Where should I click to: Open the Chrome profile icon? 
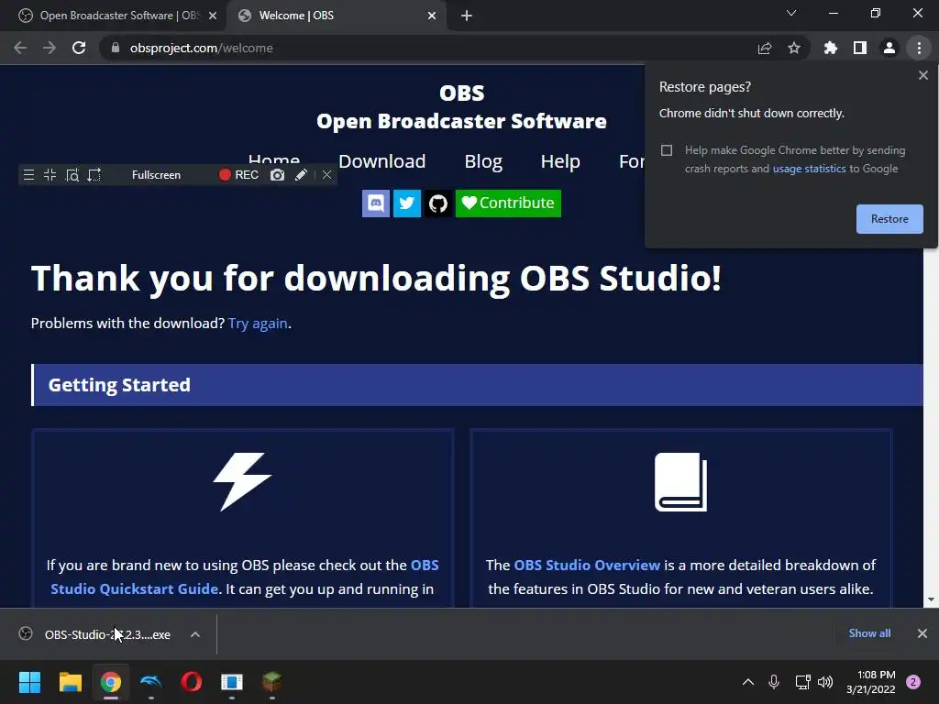(x=889, y=48)
